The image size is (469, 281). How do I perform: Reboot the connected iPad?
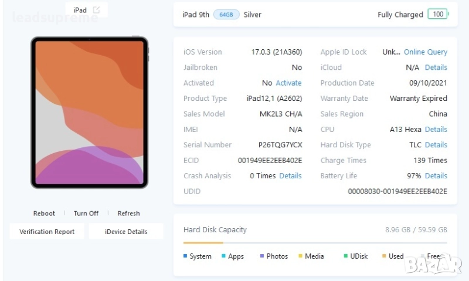coord(44,214)
